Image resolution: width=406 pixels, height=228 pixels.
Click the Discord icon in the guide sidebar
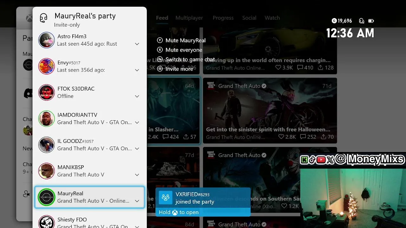click(28, 93)
